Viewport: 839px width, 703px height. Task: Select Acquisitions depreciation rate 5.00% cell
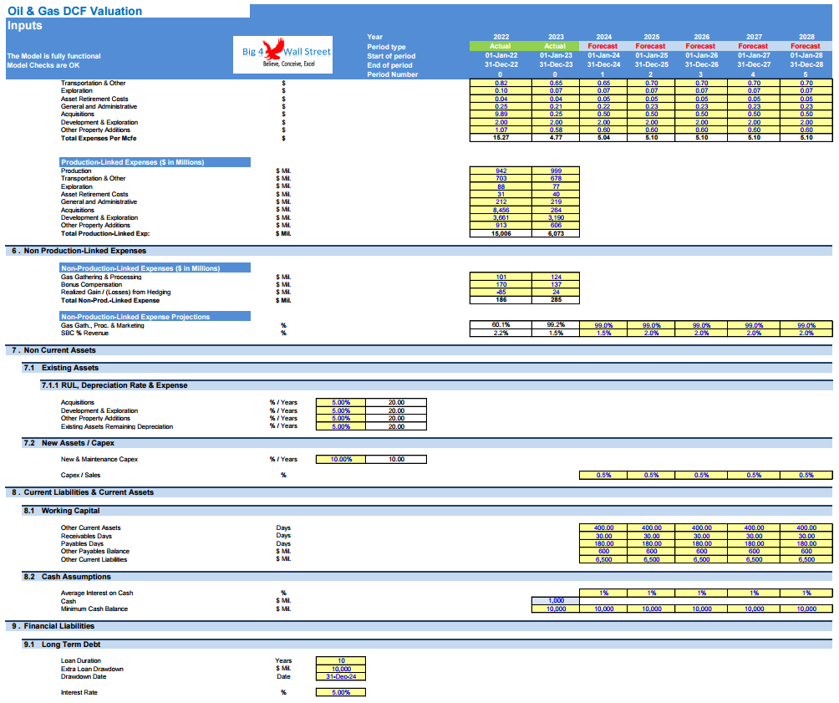point(341,403)
